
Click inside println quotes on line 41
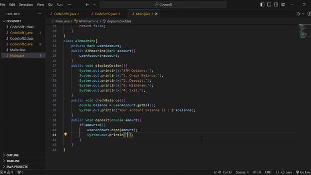(127, 135)
